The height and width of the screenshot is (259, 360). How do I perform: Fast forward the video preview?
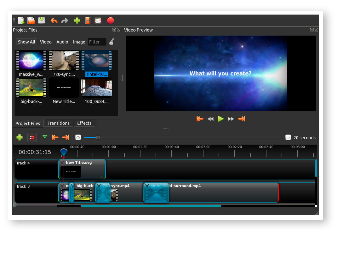pyautogui.click(x=231, y=119)
